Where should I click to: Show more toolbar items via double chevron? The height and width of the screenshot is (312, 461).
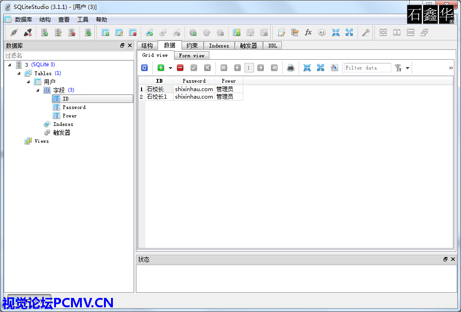451,68
